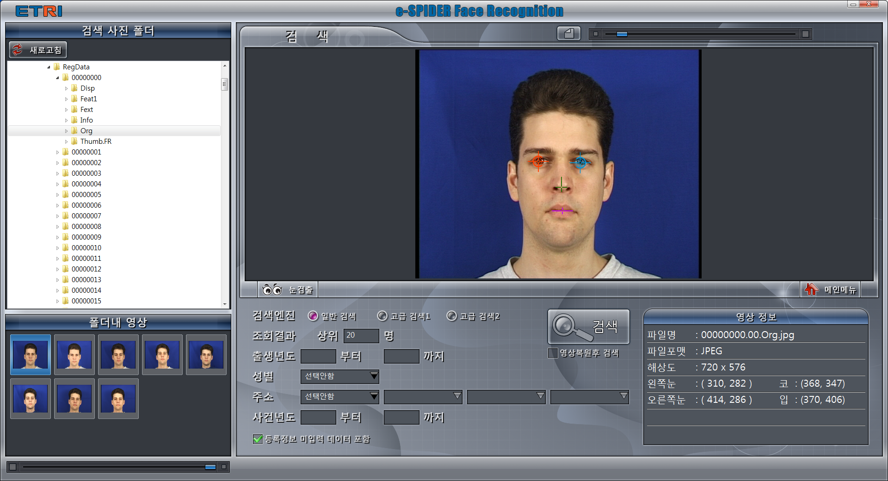The image size is (888, 481).
Task: Click the red left-eye marker on the face
Action: [538, 161]
